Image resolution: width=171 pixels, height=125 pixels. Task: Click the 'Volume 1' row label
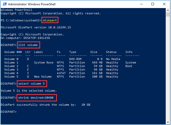point(11,62)
